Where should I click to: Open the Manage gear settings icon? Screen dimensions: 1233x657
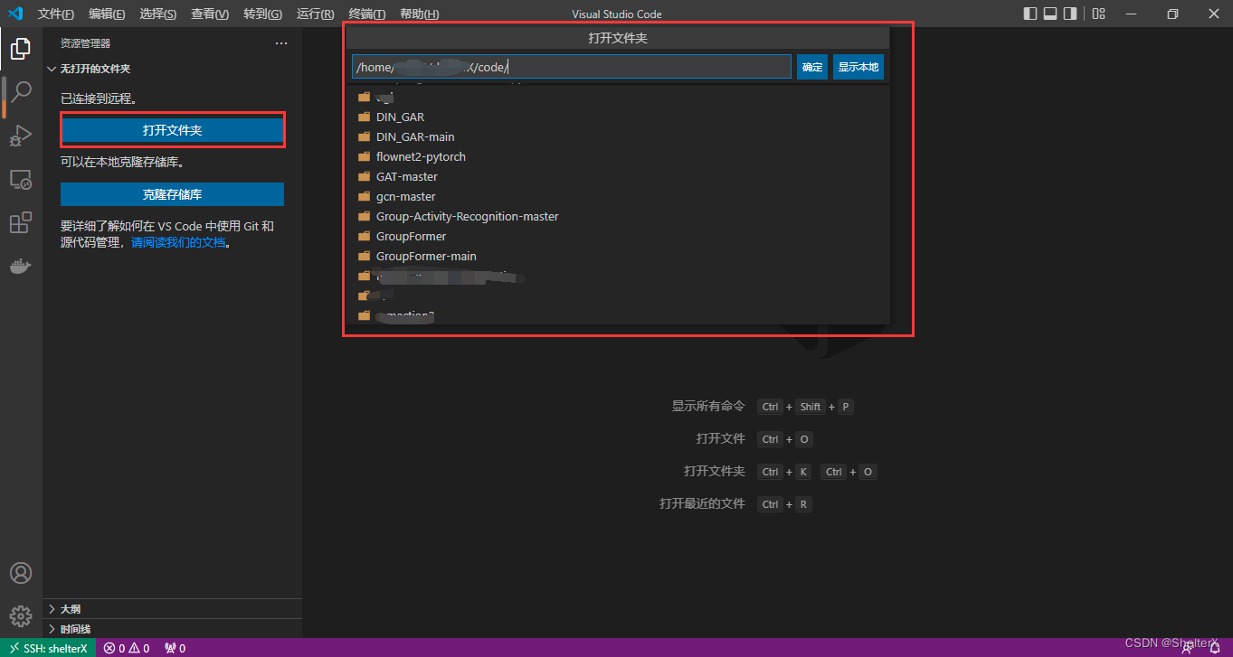(x=21, y=616)
